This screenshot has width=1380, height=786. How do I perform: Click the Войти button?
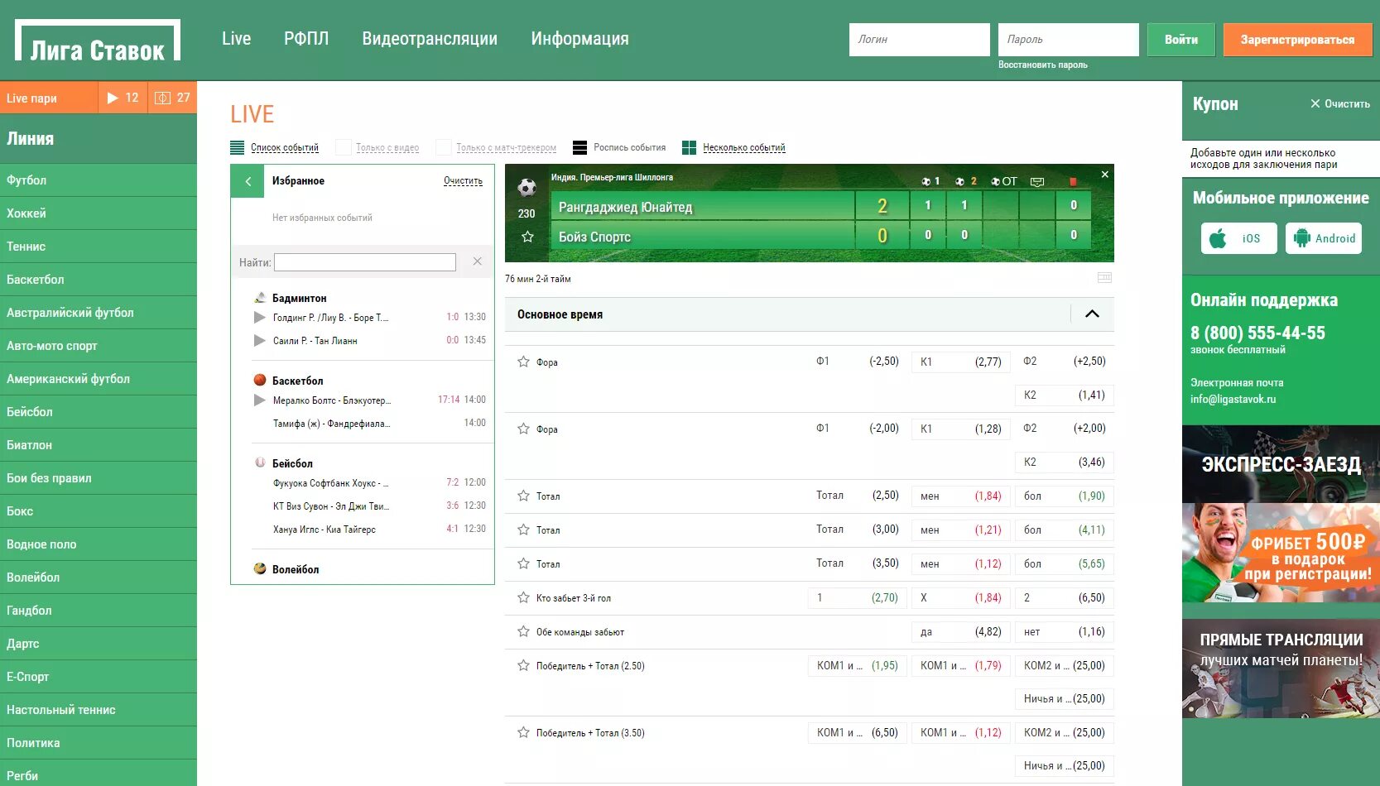pos(1180,40)
